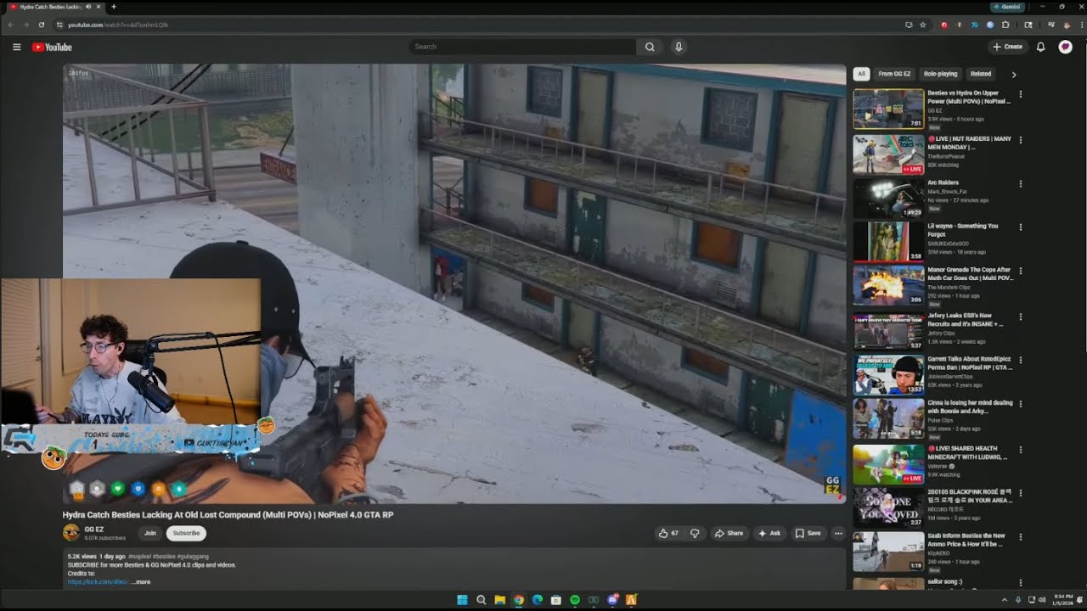Screen dimensions: 1087x611
Task: Open Microsoft Edge from the taskbar
Action: click(x=538, y=600)
